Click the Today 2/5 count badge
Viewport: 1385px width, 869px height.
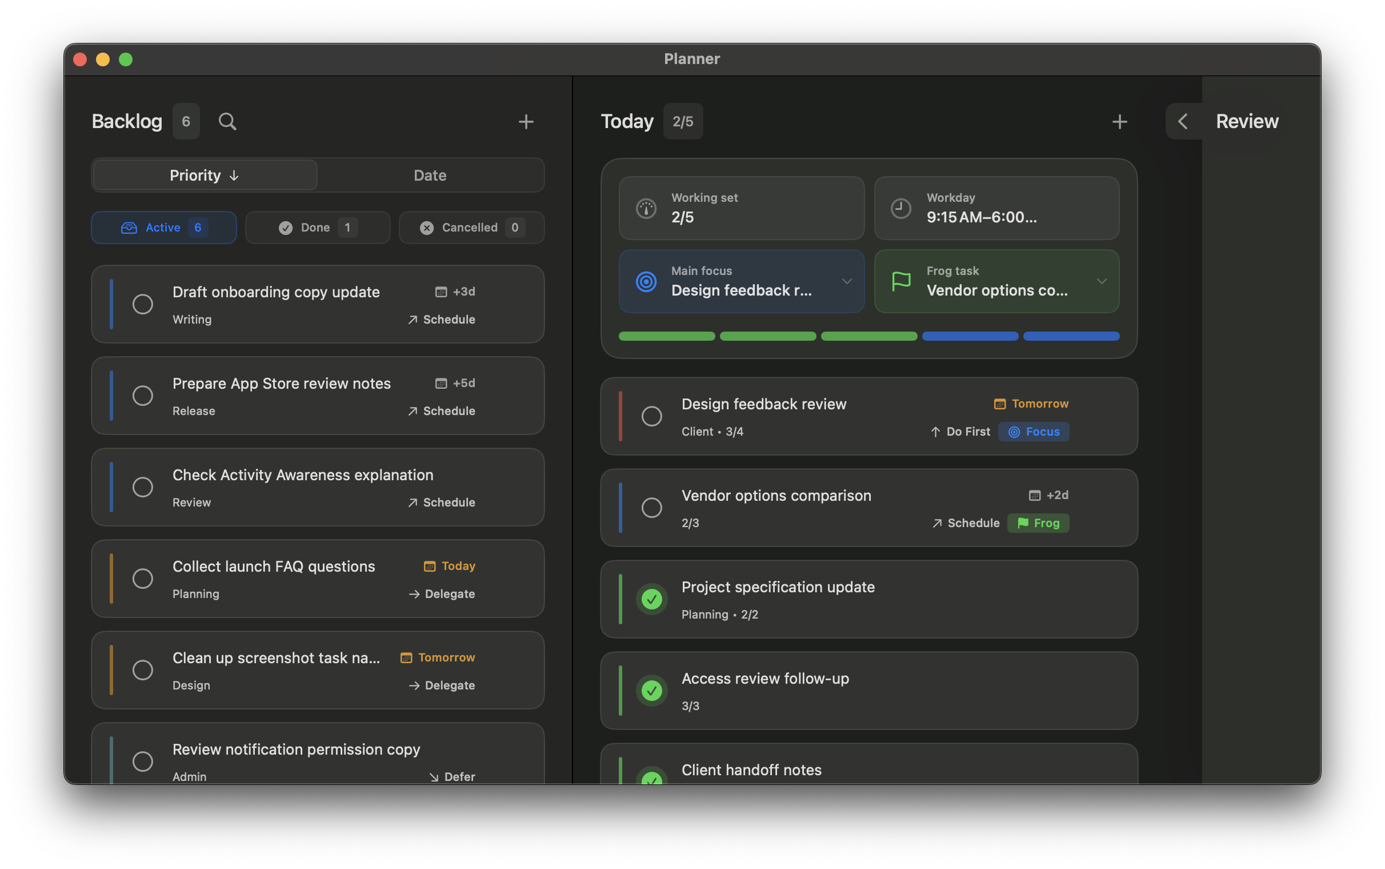pos(683,121)
